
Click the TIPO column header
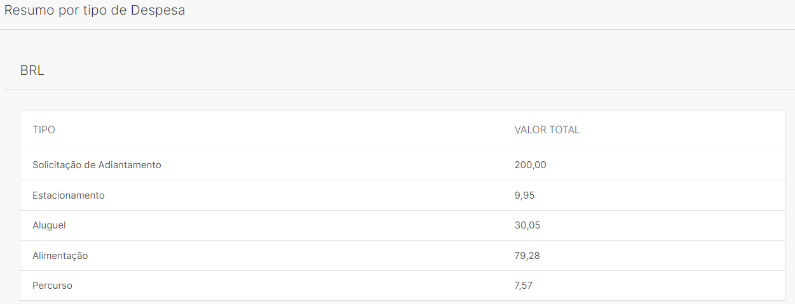point(44,130)
